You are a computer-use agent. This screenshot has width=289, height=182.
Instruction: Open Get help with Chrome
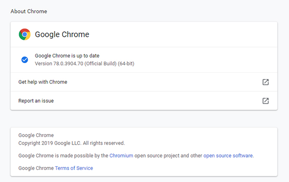coord(144,82)
